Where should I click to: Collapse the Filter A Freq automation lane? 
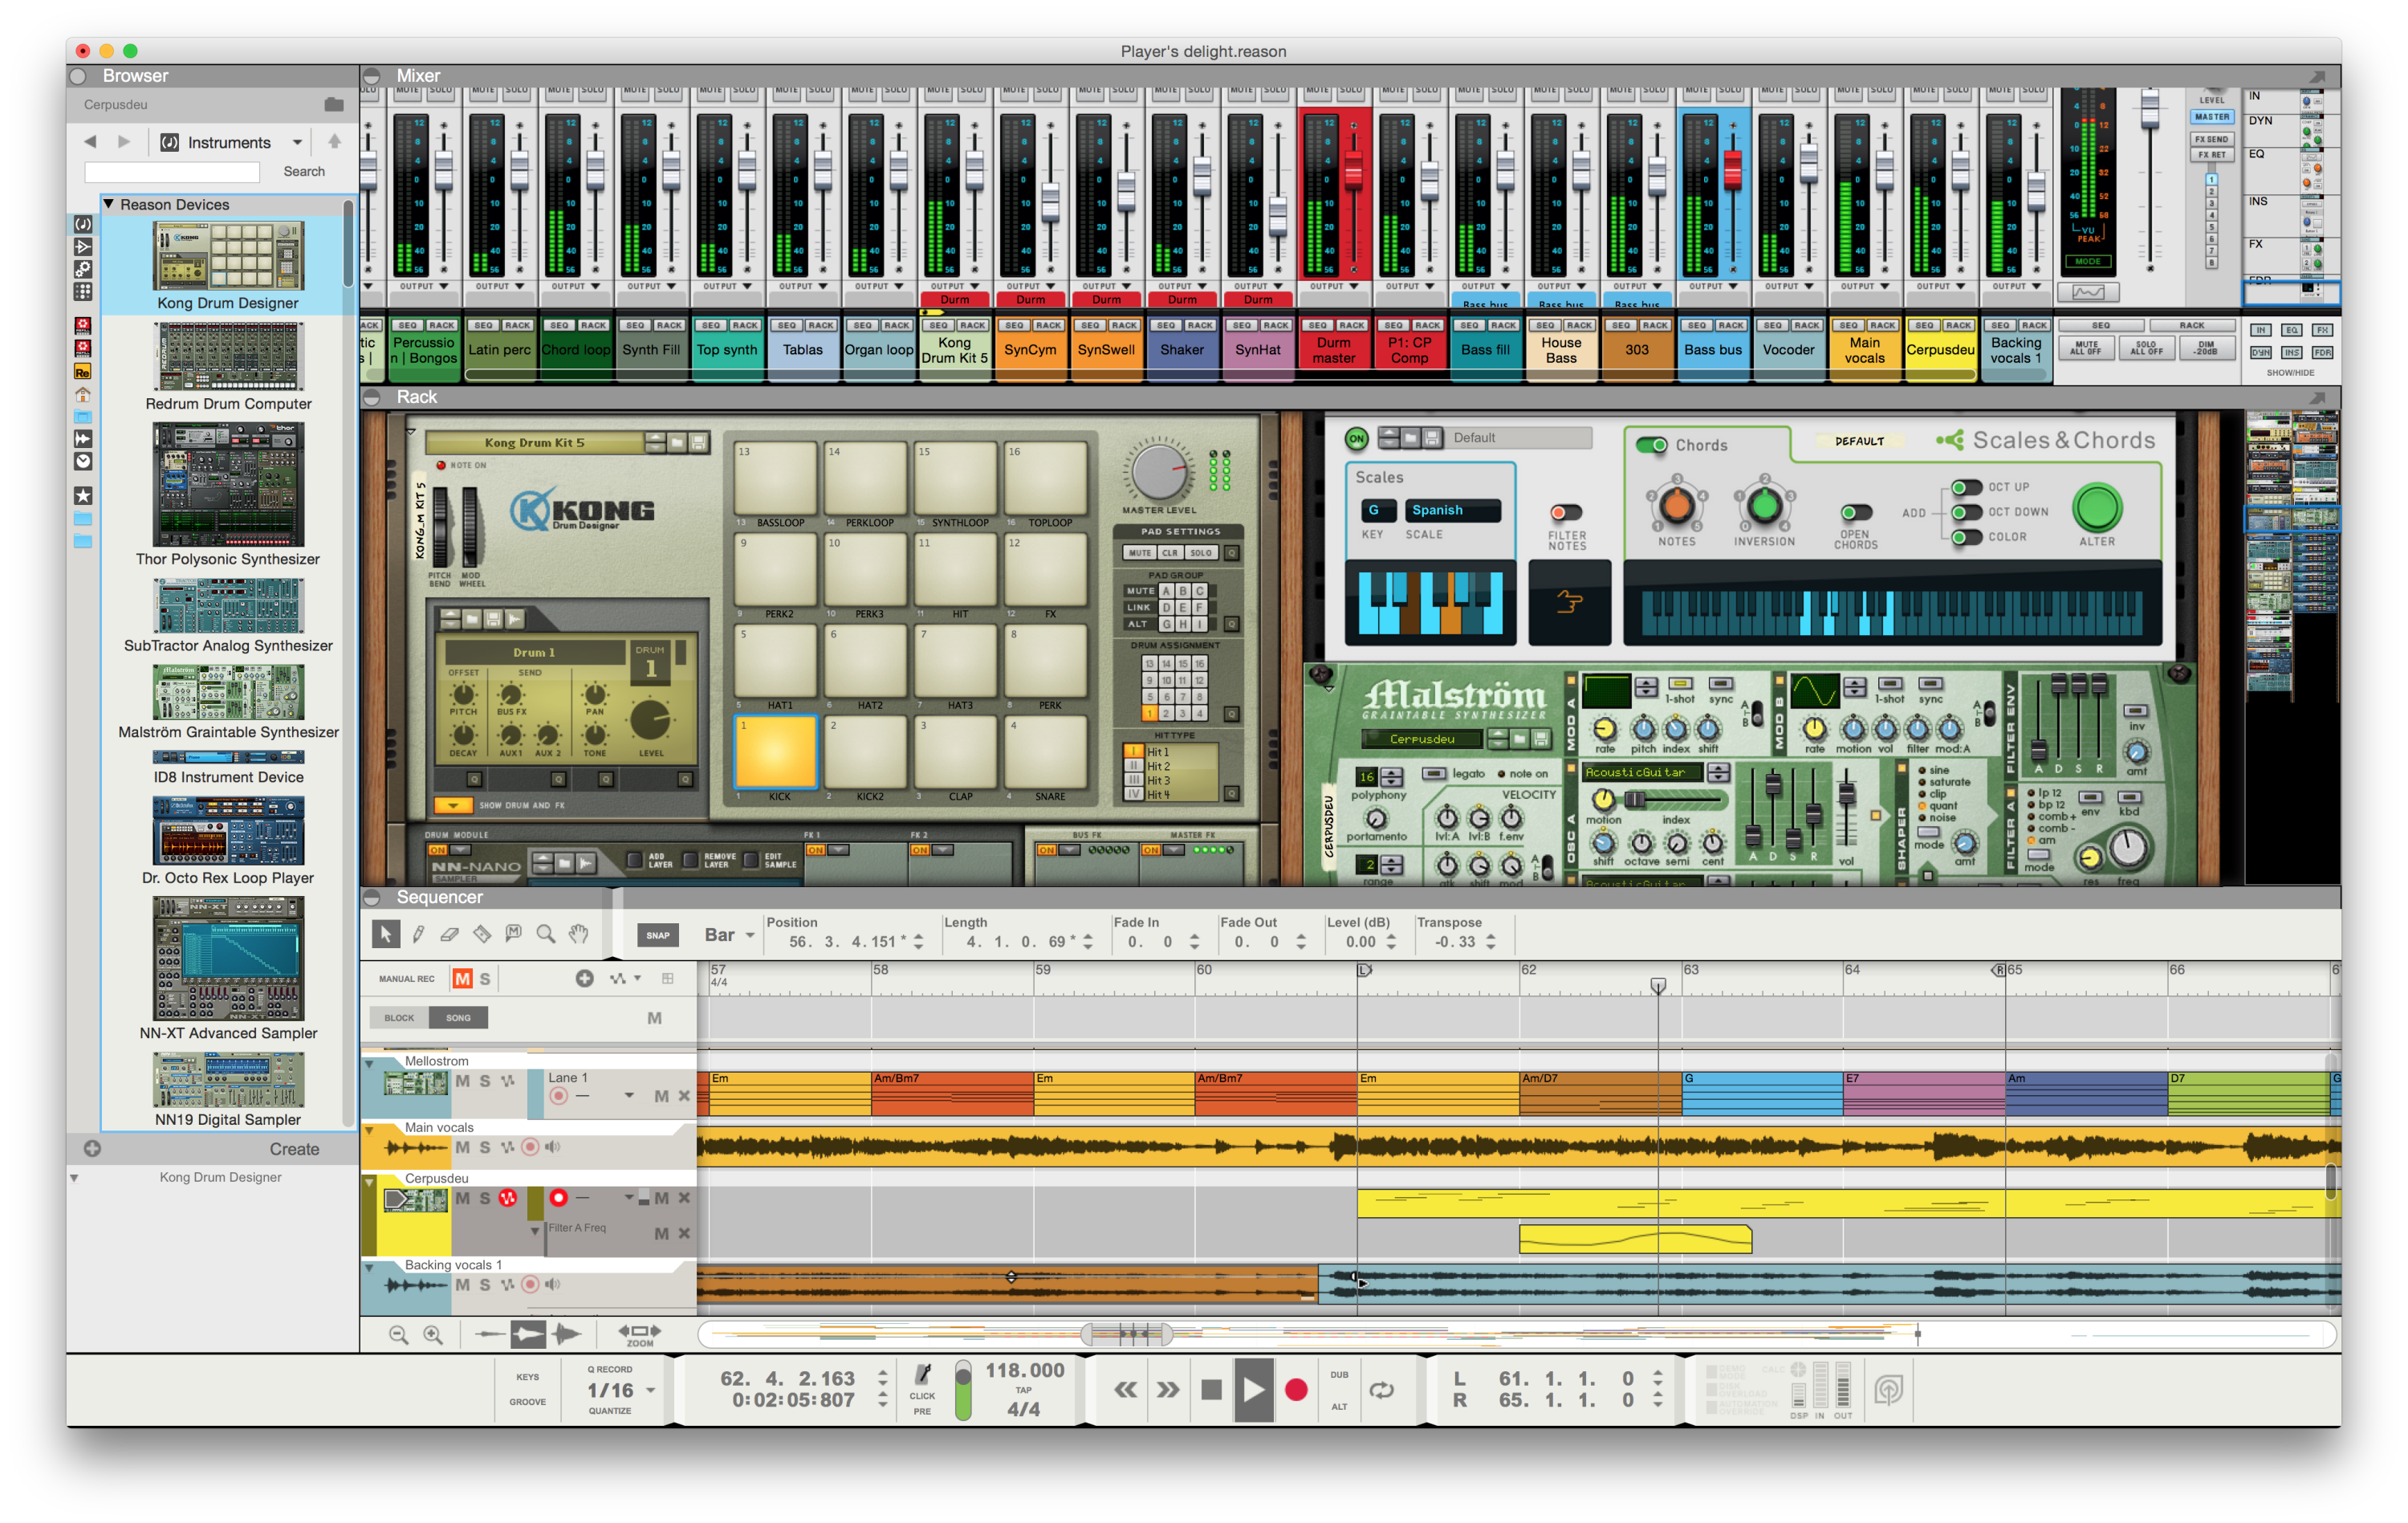pyautogui.click(x=535, y=1231)
